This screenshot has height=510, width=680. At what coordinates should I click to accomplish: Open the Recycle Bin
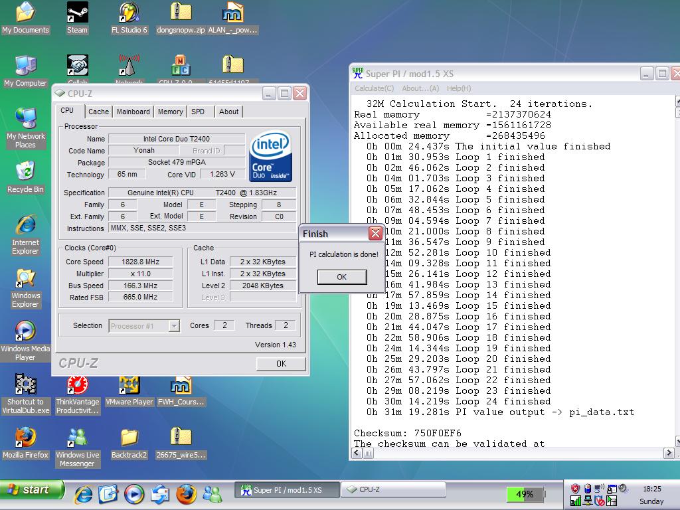tap(25, 177)
